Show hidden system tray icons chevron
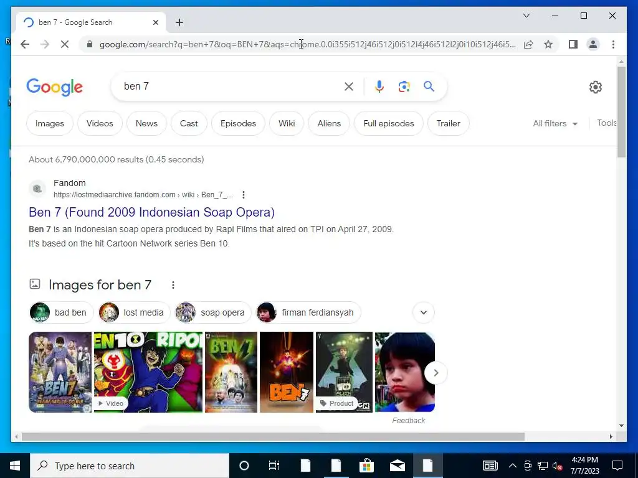Image resolution: width=638 pixels, height=478 pixels. pyautogui.click(x=513, y=466)
